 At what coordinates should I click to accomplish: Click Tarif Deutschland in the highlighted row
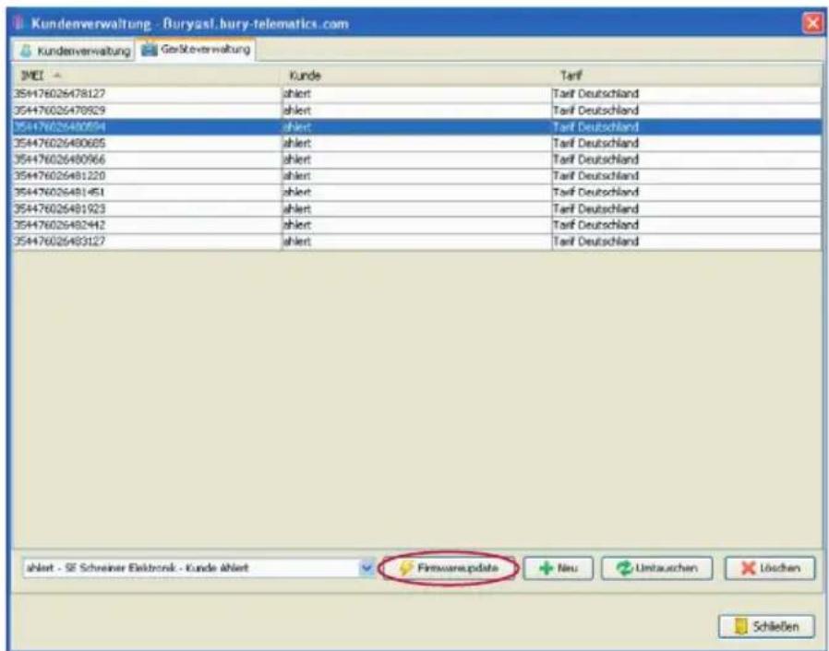point(595,126)
